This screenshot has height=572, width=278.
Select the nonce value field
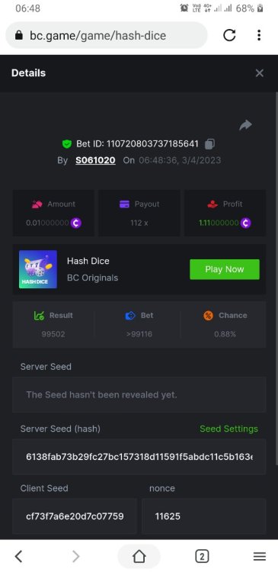(203, 516)
